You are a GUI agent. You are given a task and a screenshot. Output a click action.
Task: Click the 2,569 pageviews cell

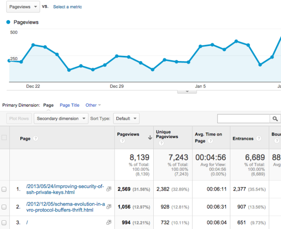pos(124,189)
